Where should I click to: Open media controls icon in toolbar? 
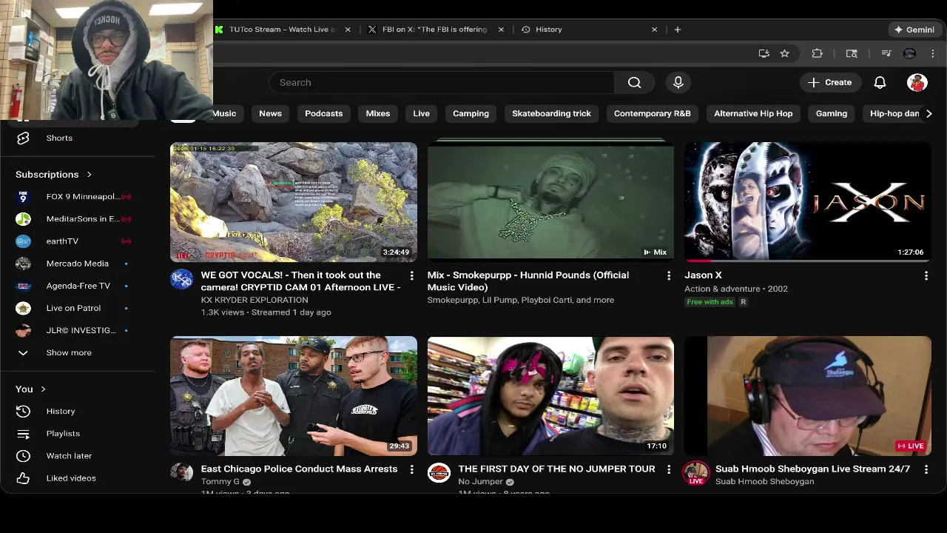pos(886,53)
